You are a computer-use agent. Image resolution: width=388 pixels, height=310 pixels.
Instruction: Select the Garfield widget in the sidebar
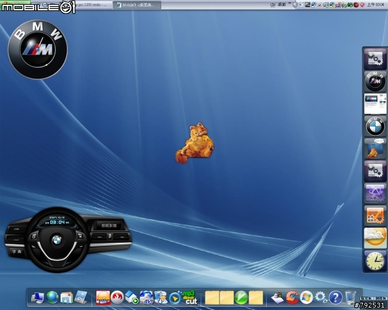click(x=375, y=148)
